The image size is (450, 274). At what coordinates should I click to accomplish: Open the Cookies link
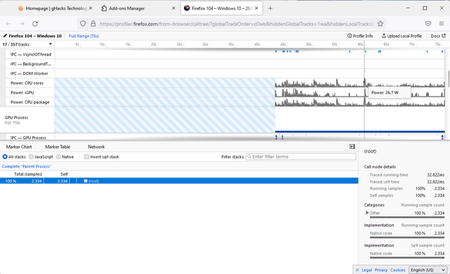click(397, 270)
